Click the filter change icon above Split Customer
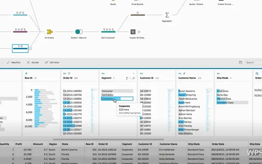 [x=104, y=30]
